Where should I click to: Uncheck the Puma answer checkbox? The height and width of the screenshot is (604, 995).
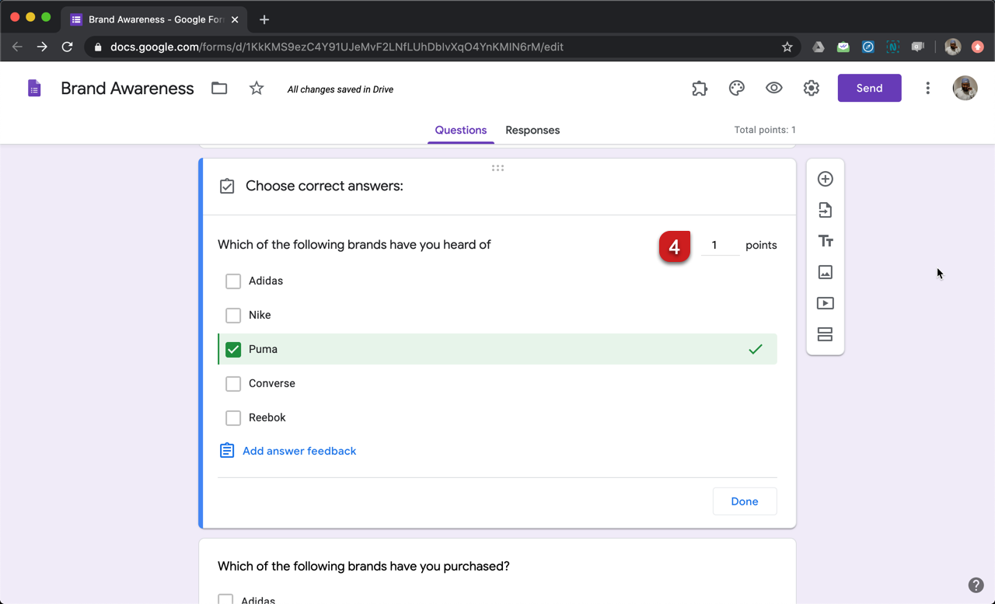point(233,349)
